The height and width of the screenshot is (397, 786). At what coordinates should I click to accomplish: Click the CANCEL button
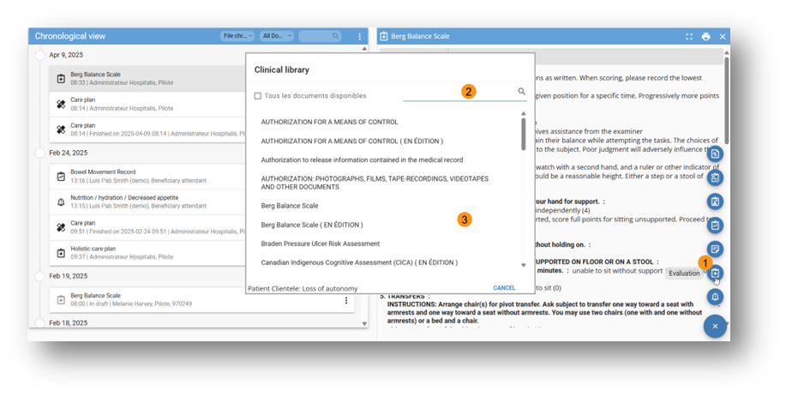(504, 288)
